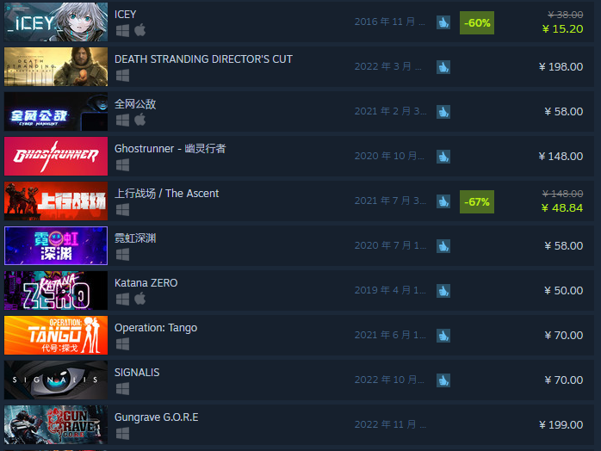The width and height of the screenshot is (601, 451).
Task: Open the Katana ZERO thumbnail image
Action: pyautogui.click(x=56, y=290)
